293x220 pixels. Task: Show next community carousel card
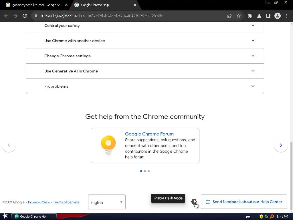(281, 145)
